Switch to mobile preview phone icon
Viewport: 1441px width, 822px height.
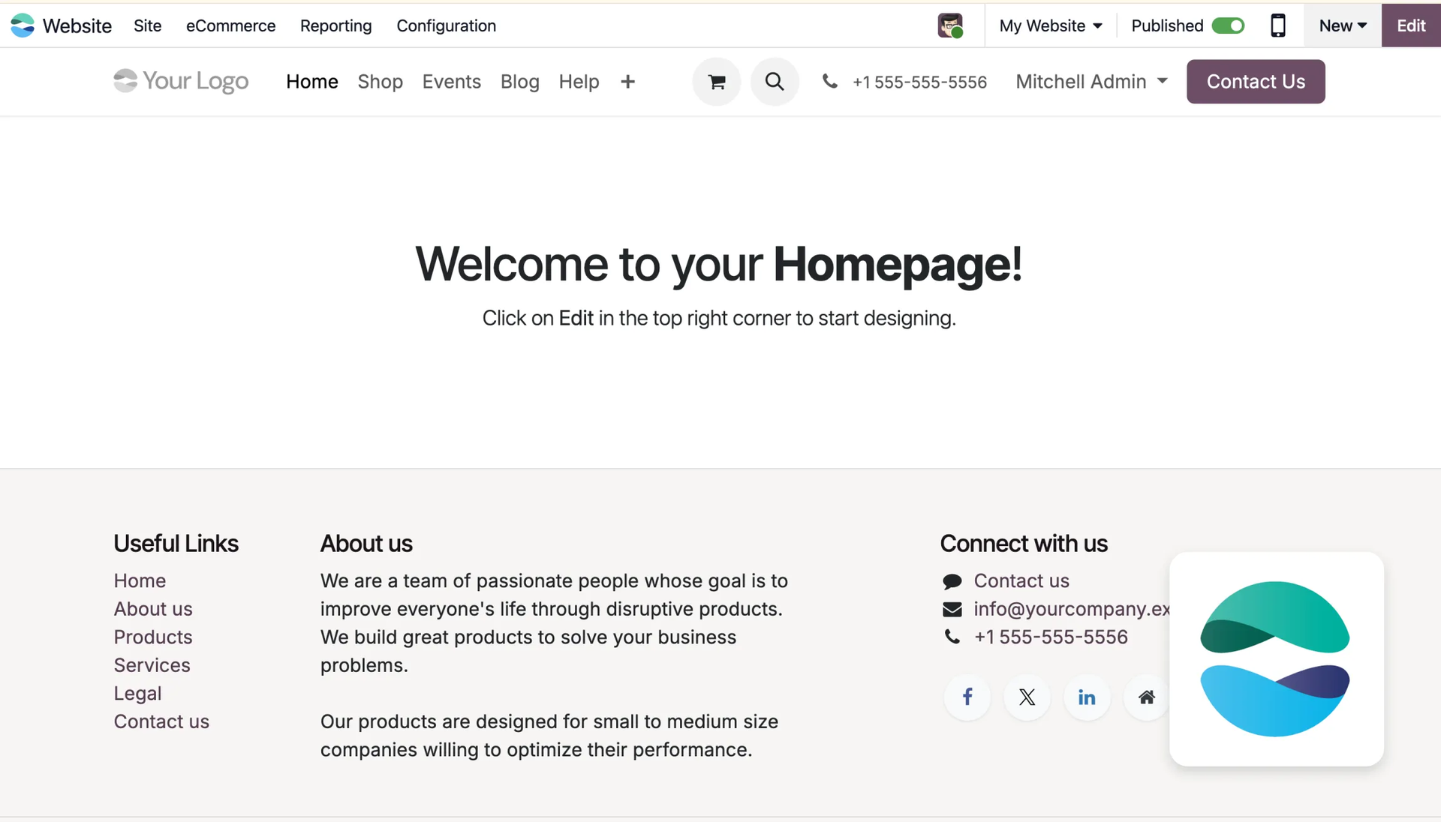point(1277,25)
